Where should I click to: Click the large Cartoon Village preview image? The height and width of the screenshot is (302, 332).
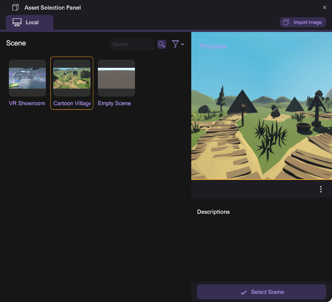[x=261, y=112]
